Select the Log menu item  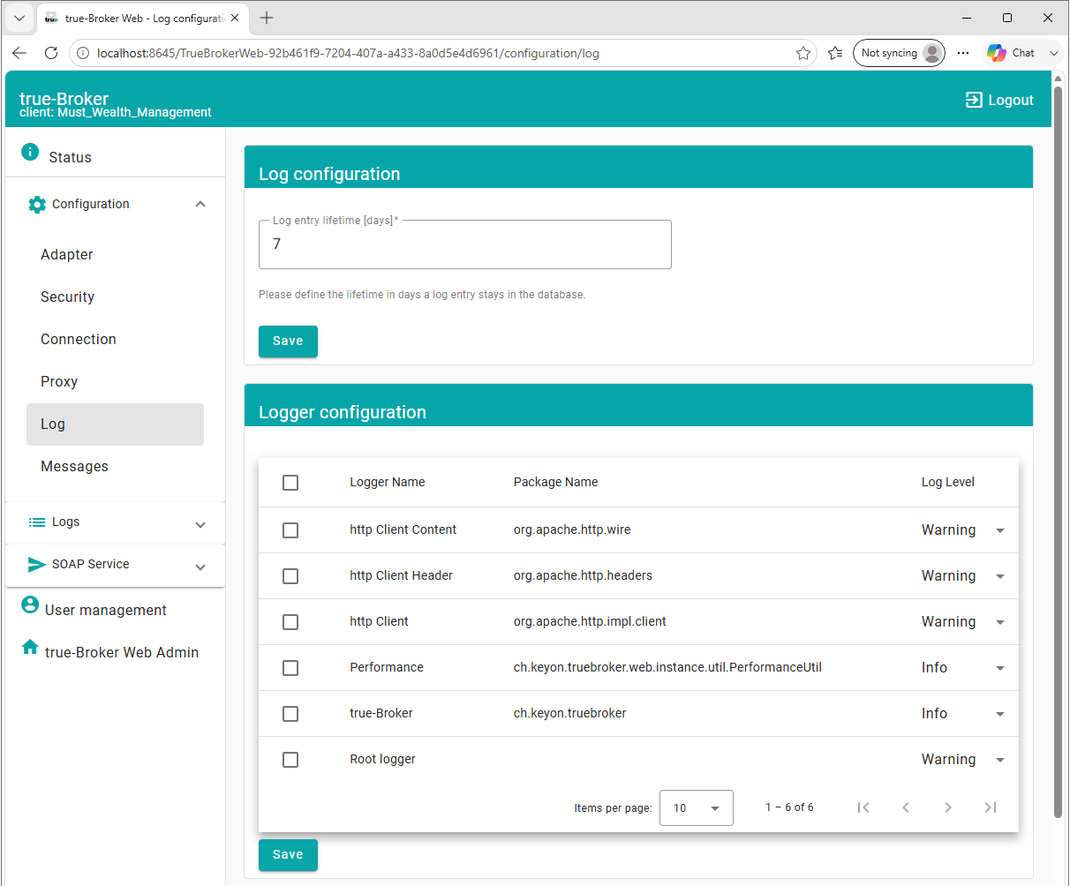tap(115, 424)
